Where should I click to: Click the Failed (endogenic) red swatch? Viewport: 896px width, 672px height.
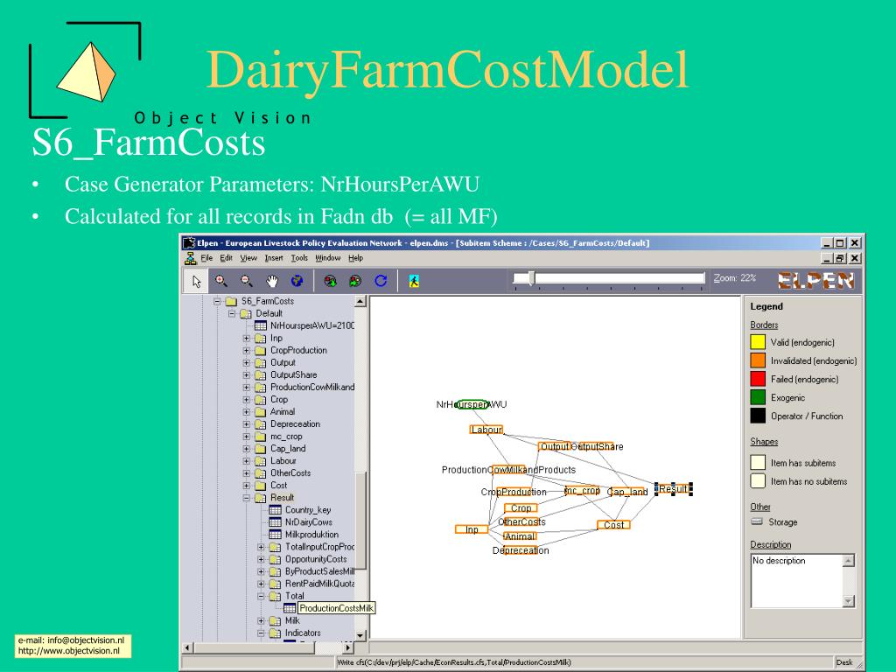tap(758, 379)
